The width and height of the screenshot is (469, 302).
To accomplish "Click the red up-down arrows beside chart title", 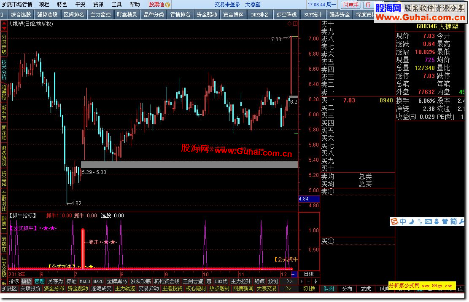I will tap(4, 26).
